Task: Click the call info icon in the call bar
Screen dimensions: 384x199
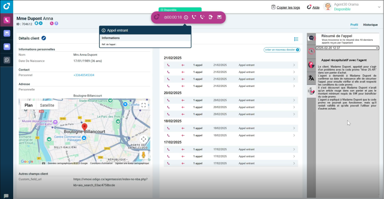Action: click(x=186, y=17)
